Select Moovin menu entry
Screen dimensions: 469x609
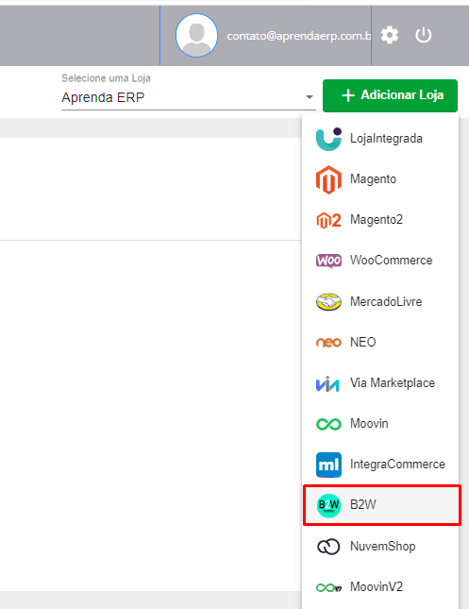(x=380, y=424)
